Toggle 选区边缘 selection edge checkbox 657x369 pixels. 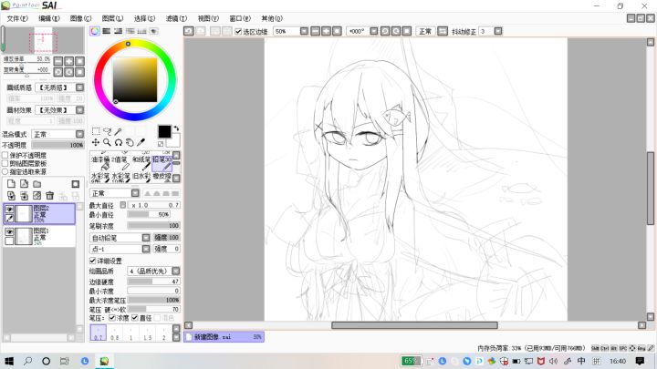[238, 31]
